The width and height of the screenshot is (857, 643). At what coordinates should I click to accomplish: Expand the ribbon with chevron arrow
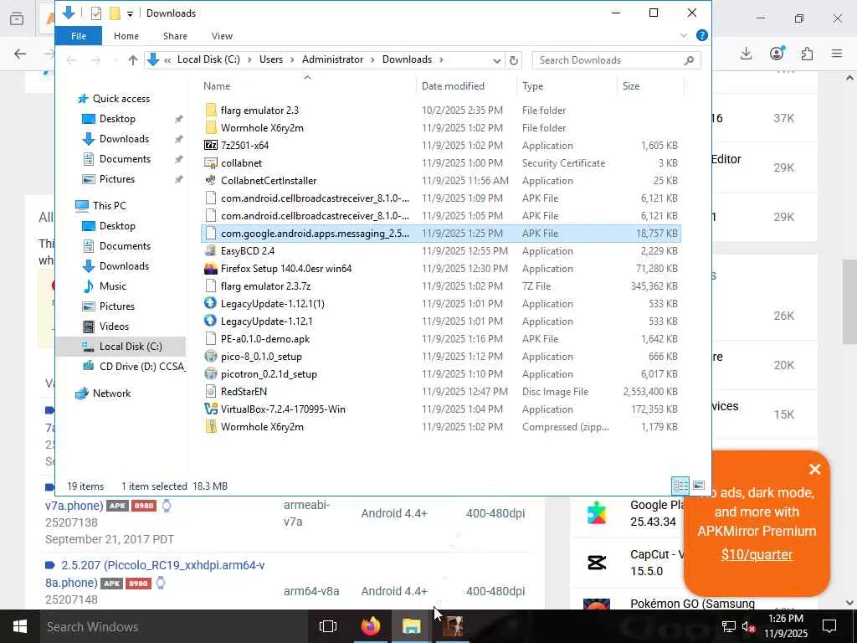pos(683,35)
